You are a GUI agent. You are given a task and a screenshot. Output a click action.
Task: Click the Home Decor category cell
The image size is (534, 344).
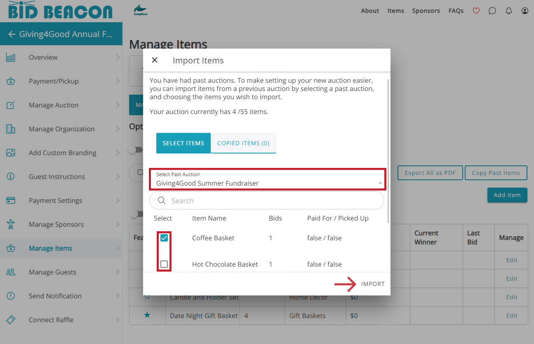coord(308,297)
